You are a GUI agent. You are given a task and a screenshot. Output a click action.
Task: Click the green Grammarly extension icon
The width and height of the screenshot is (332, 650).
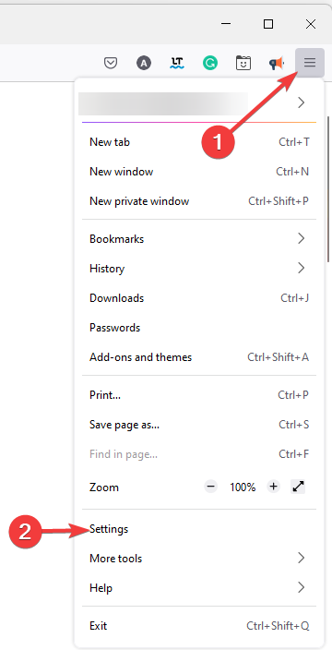tap(210, 63)
